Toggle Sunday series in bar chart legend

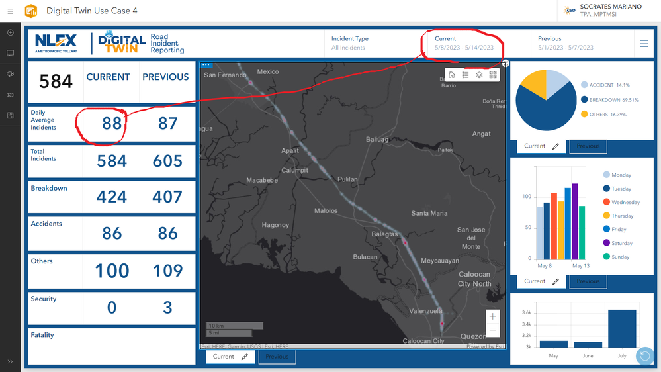(616, 256)
